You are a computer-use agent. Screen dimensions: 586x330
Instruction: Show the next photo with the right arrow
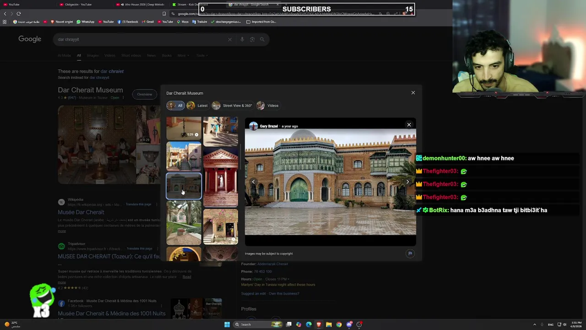coord(407,182)
